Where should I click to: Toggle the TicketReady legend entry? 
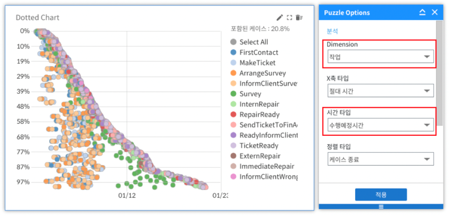tap(258, 146)
